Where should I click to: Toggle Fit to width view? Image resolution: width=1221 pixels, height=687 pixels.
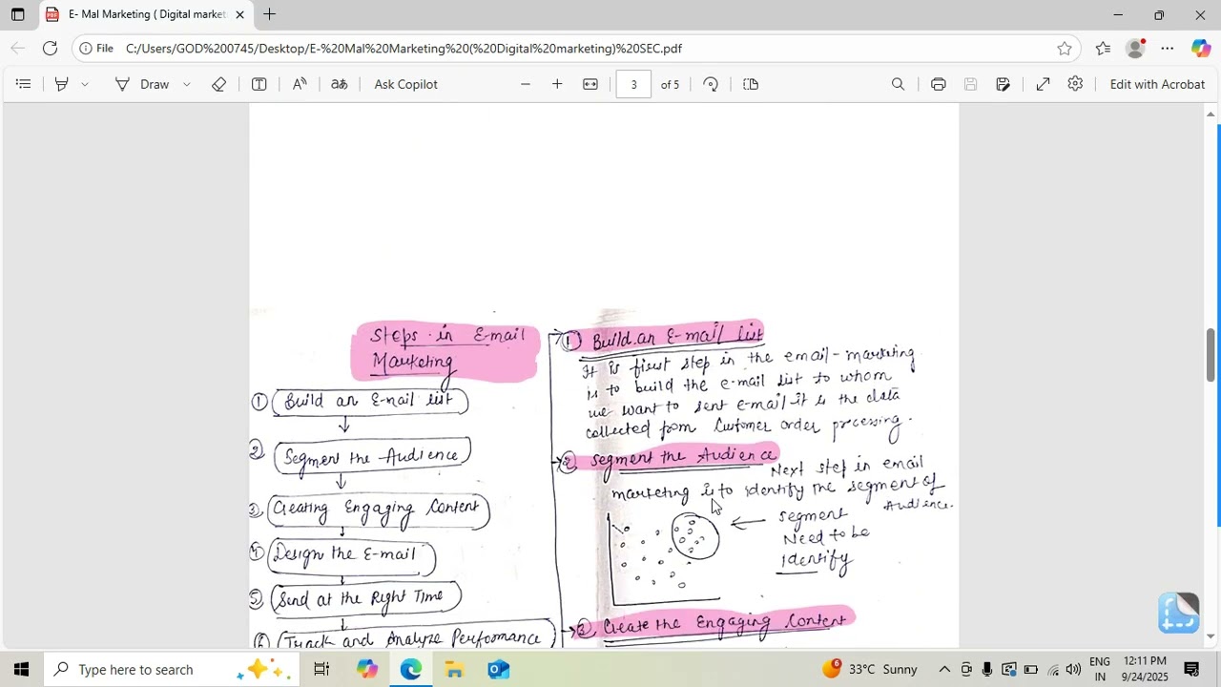coord(590,84)
